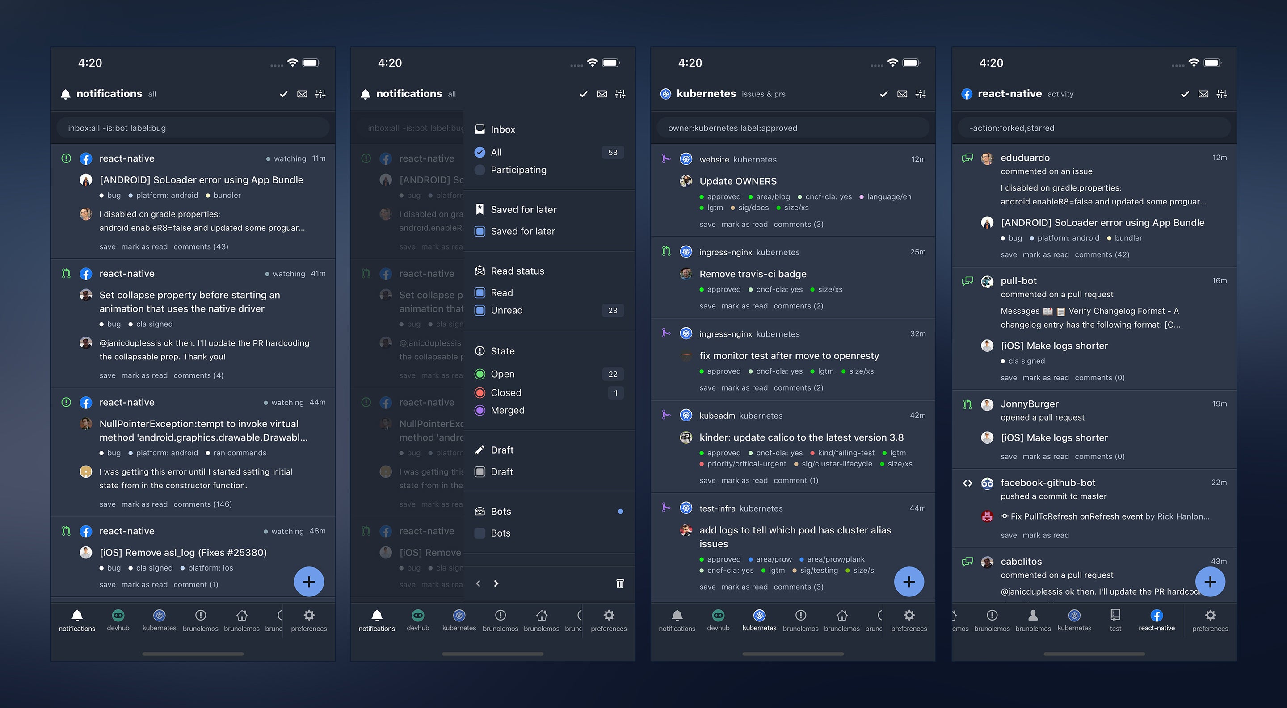The width and height of the screenshot is (1287, 708).
Task: Click envelope icon in react-native activity header
Action: [1203, 94]
